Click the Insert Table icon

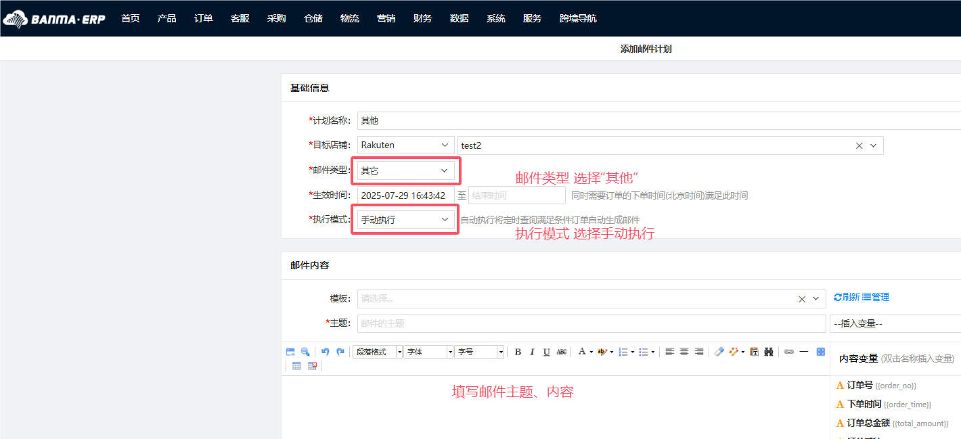click(296, 365)
